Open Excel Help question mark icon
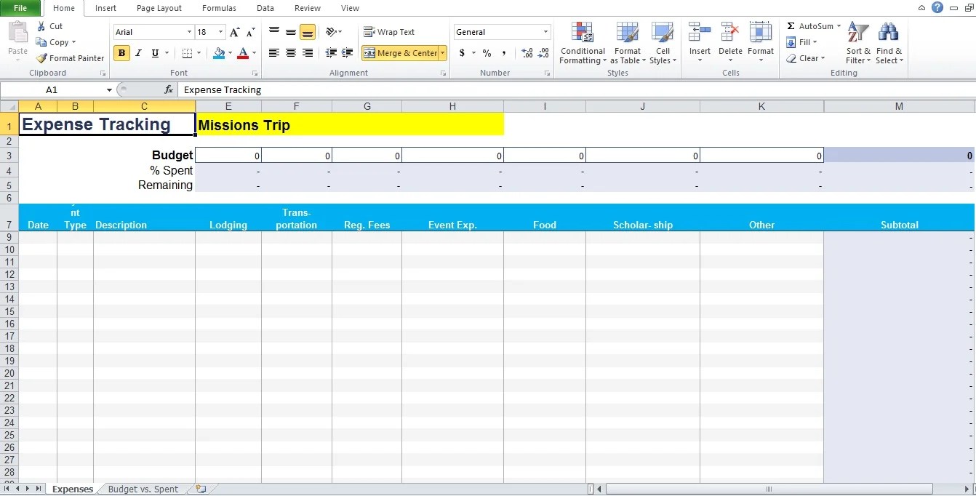Image resolution: width=976 pixels, height=496 pixels. point(937,7)
